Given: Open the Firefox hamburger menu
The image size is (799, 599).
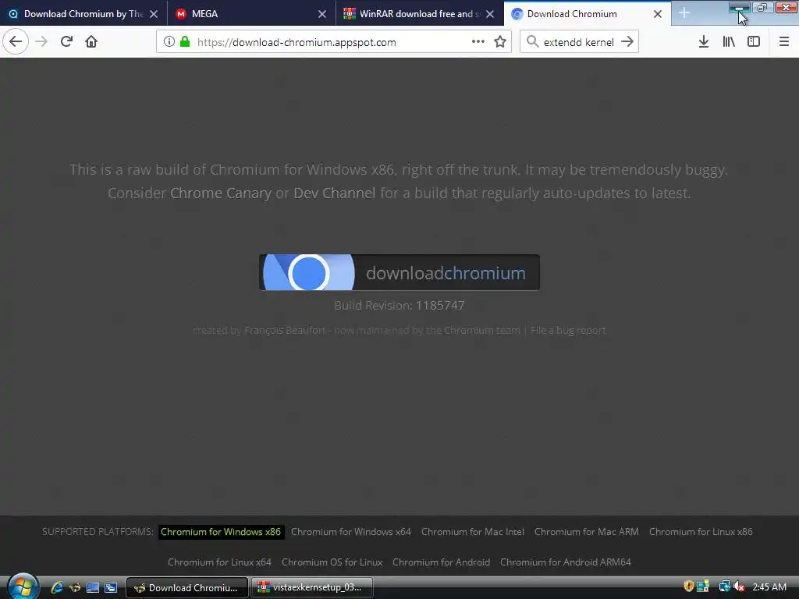Looking at the screenshot, I should pos(784,42).
